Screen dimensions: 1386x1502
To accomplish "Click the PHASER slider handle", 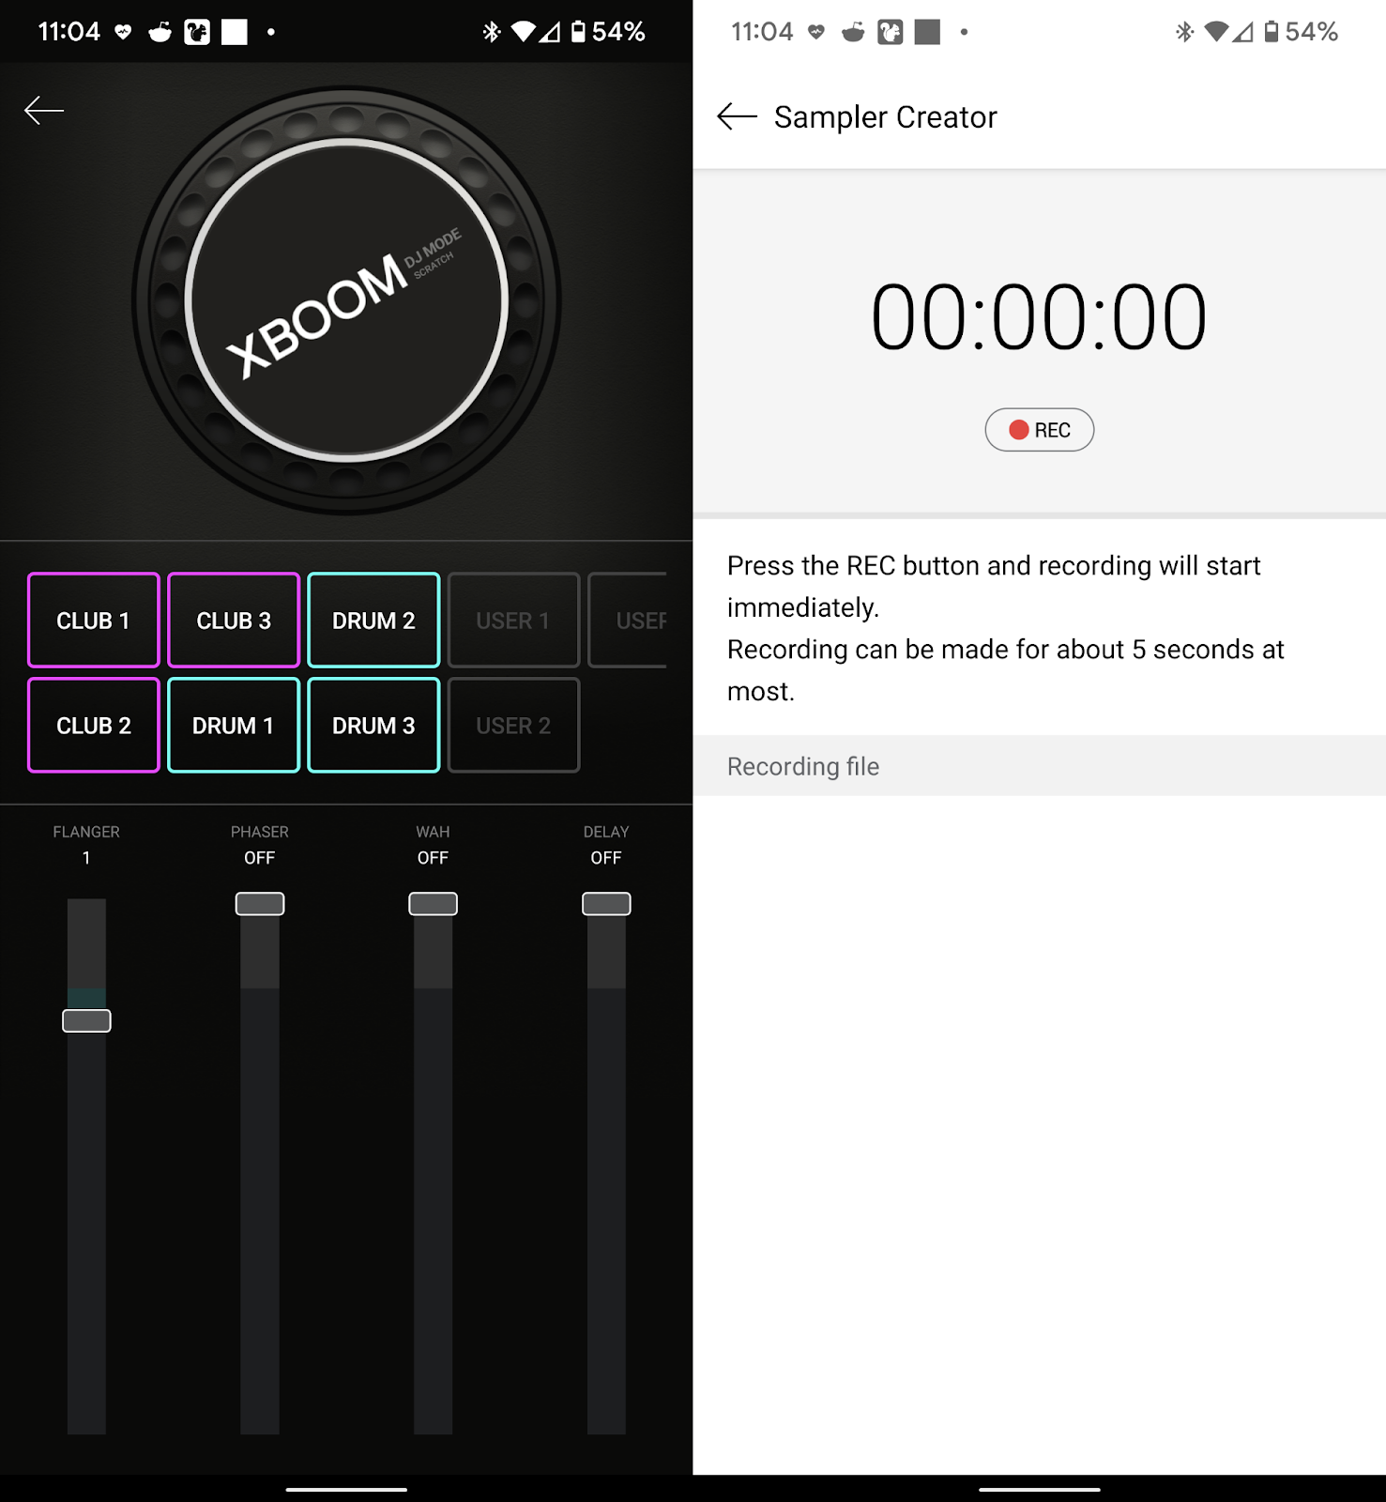I will pyautogui.click(x=260, y=904).
